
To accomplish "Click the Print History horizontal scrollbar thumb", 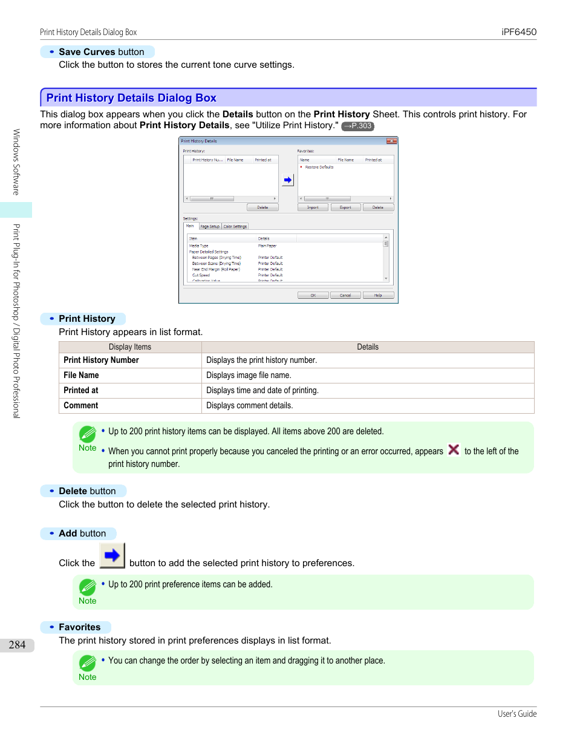I will [x=212, y=198].
